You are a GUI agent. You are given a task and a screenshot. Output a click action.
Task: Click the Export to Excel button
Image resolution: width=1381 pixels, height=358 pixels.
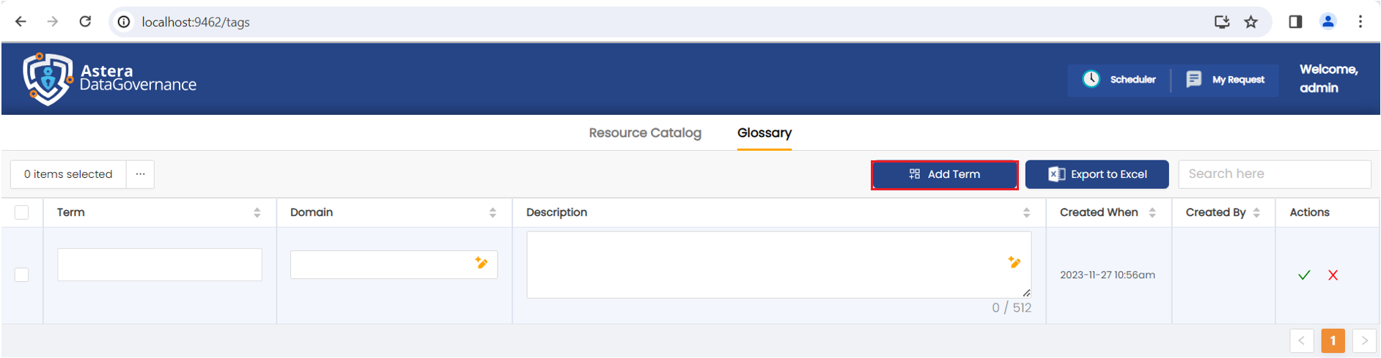(1097, 174)
